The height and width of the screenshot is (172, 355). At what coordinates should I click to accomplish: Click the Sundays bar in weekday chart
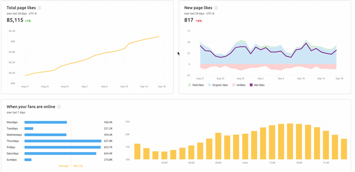tap(28, 160)
